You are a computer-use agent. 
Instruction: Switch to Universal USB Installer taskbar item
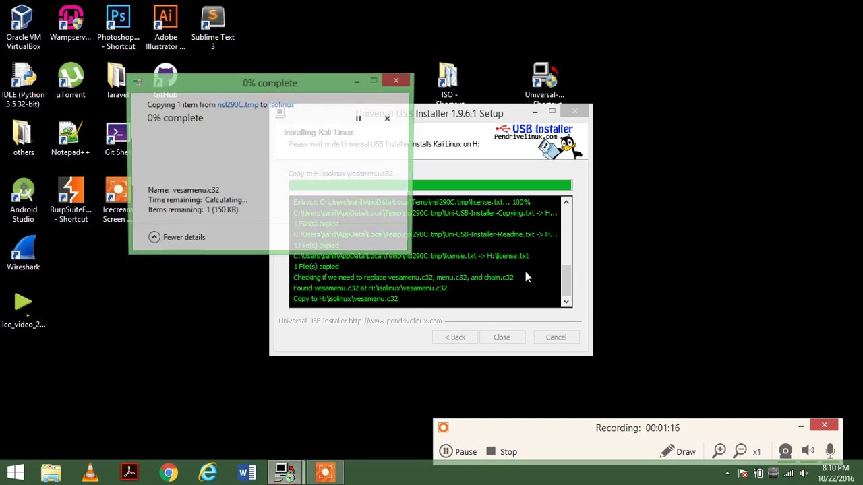pos(285,472)
